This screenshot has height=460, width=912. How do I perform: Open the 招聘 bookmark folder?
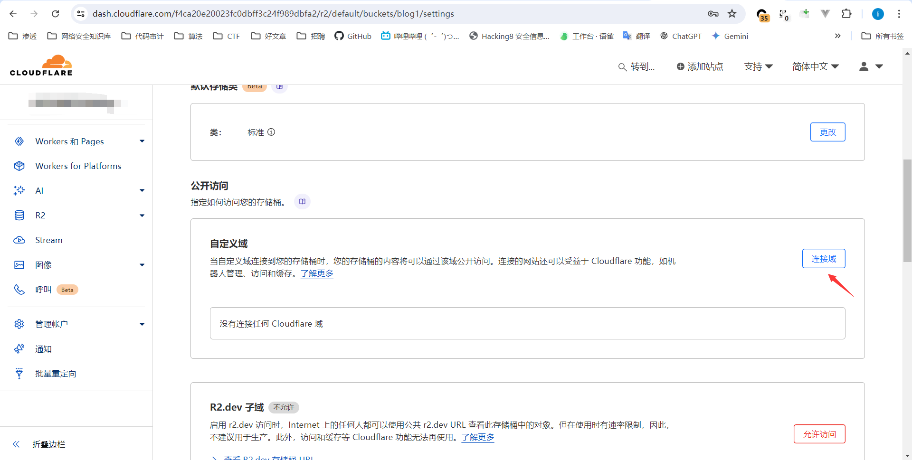[x=311, y=36]
